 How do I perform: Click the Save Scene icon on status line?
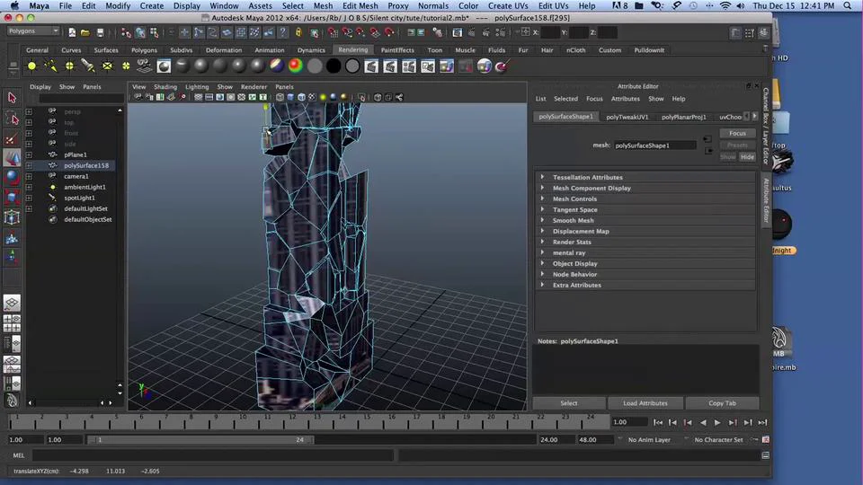pos(100,32)
